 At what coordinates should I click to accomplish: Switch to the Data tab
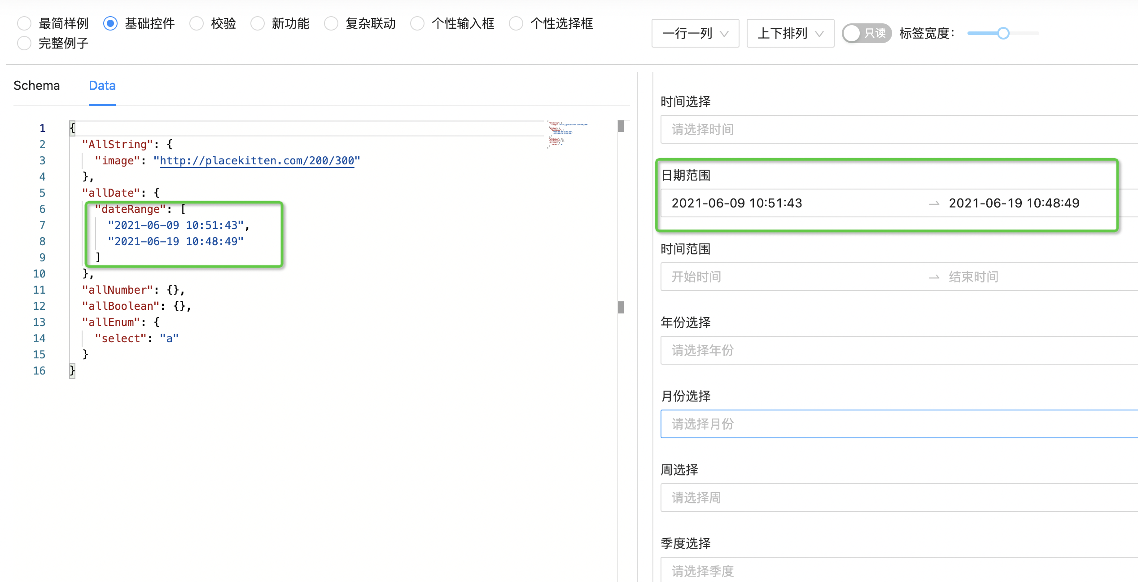click(102, 85)
